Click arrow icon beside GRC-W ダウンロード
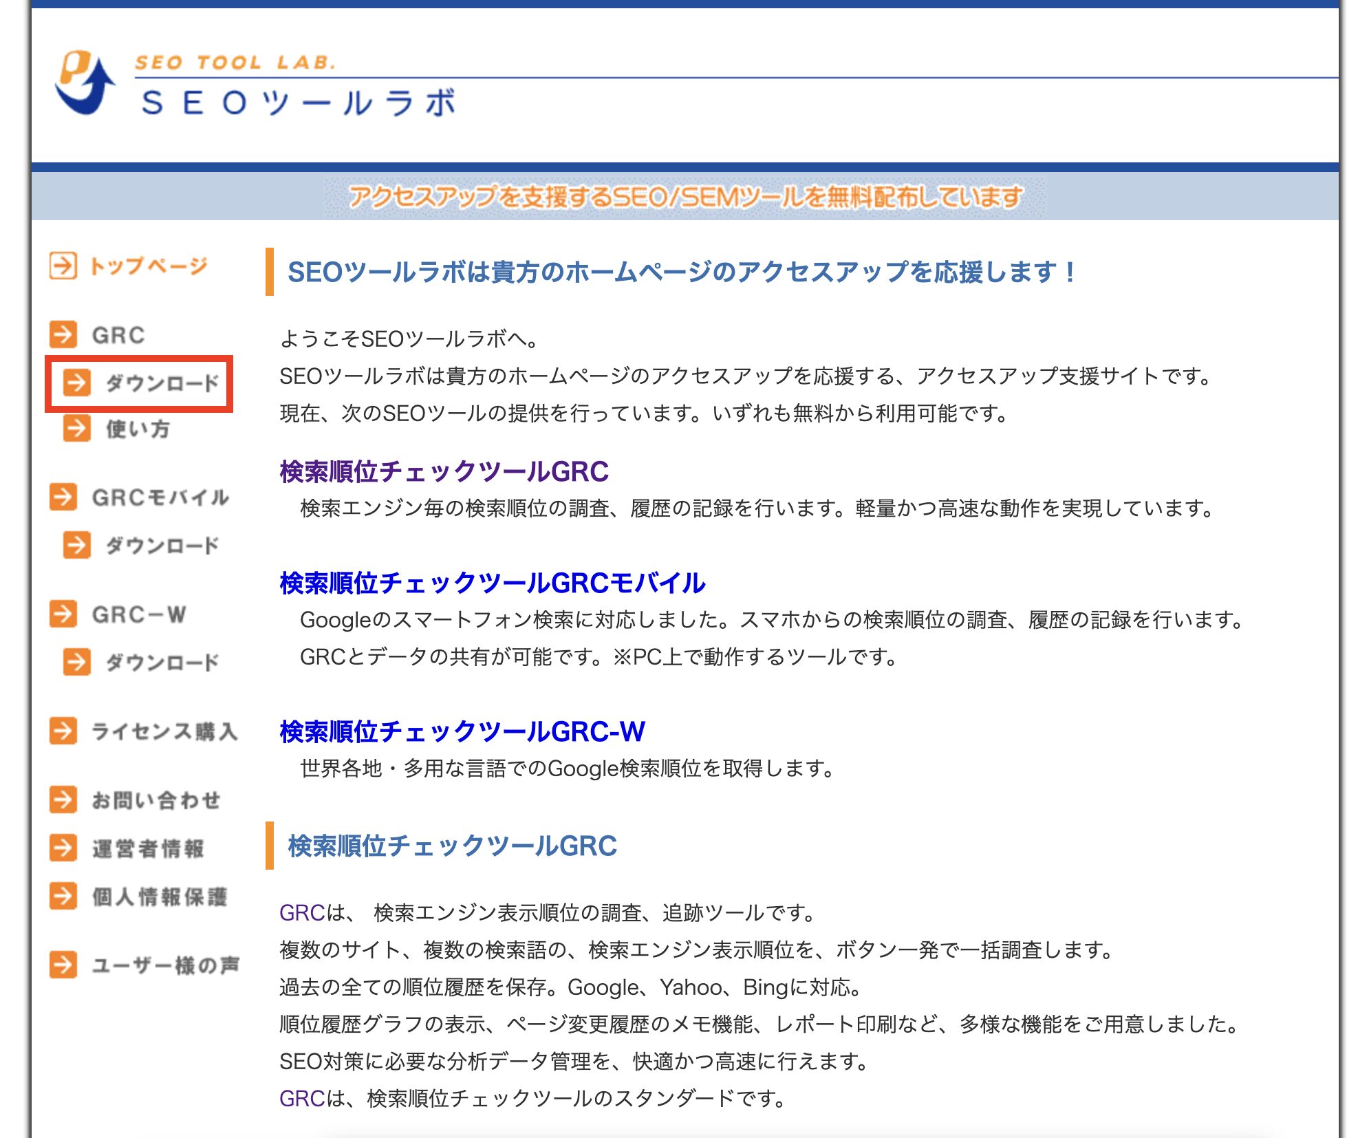 coord(76,662)
